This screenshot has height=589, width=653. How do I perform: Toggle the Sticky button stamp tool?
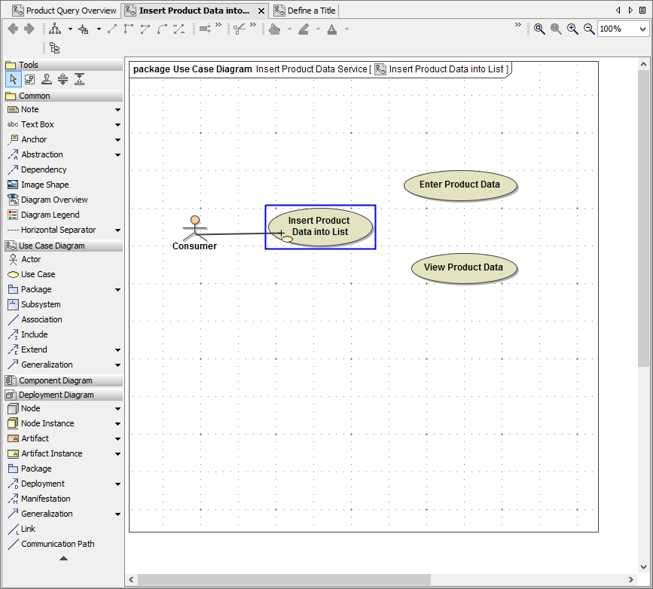(46, 79)
